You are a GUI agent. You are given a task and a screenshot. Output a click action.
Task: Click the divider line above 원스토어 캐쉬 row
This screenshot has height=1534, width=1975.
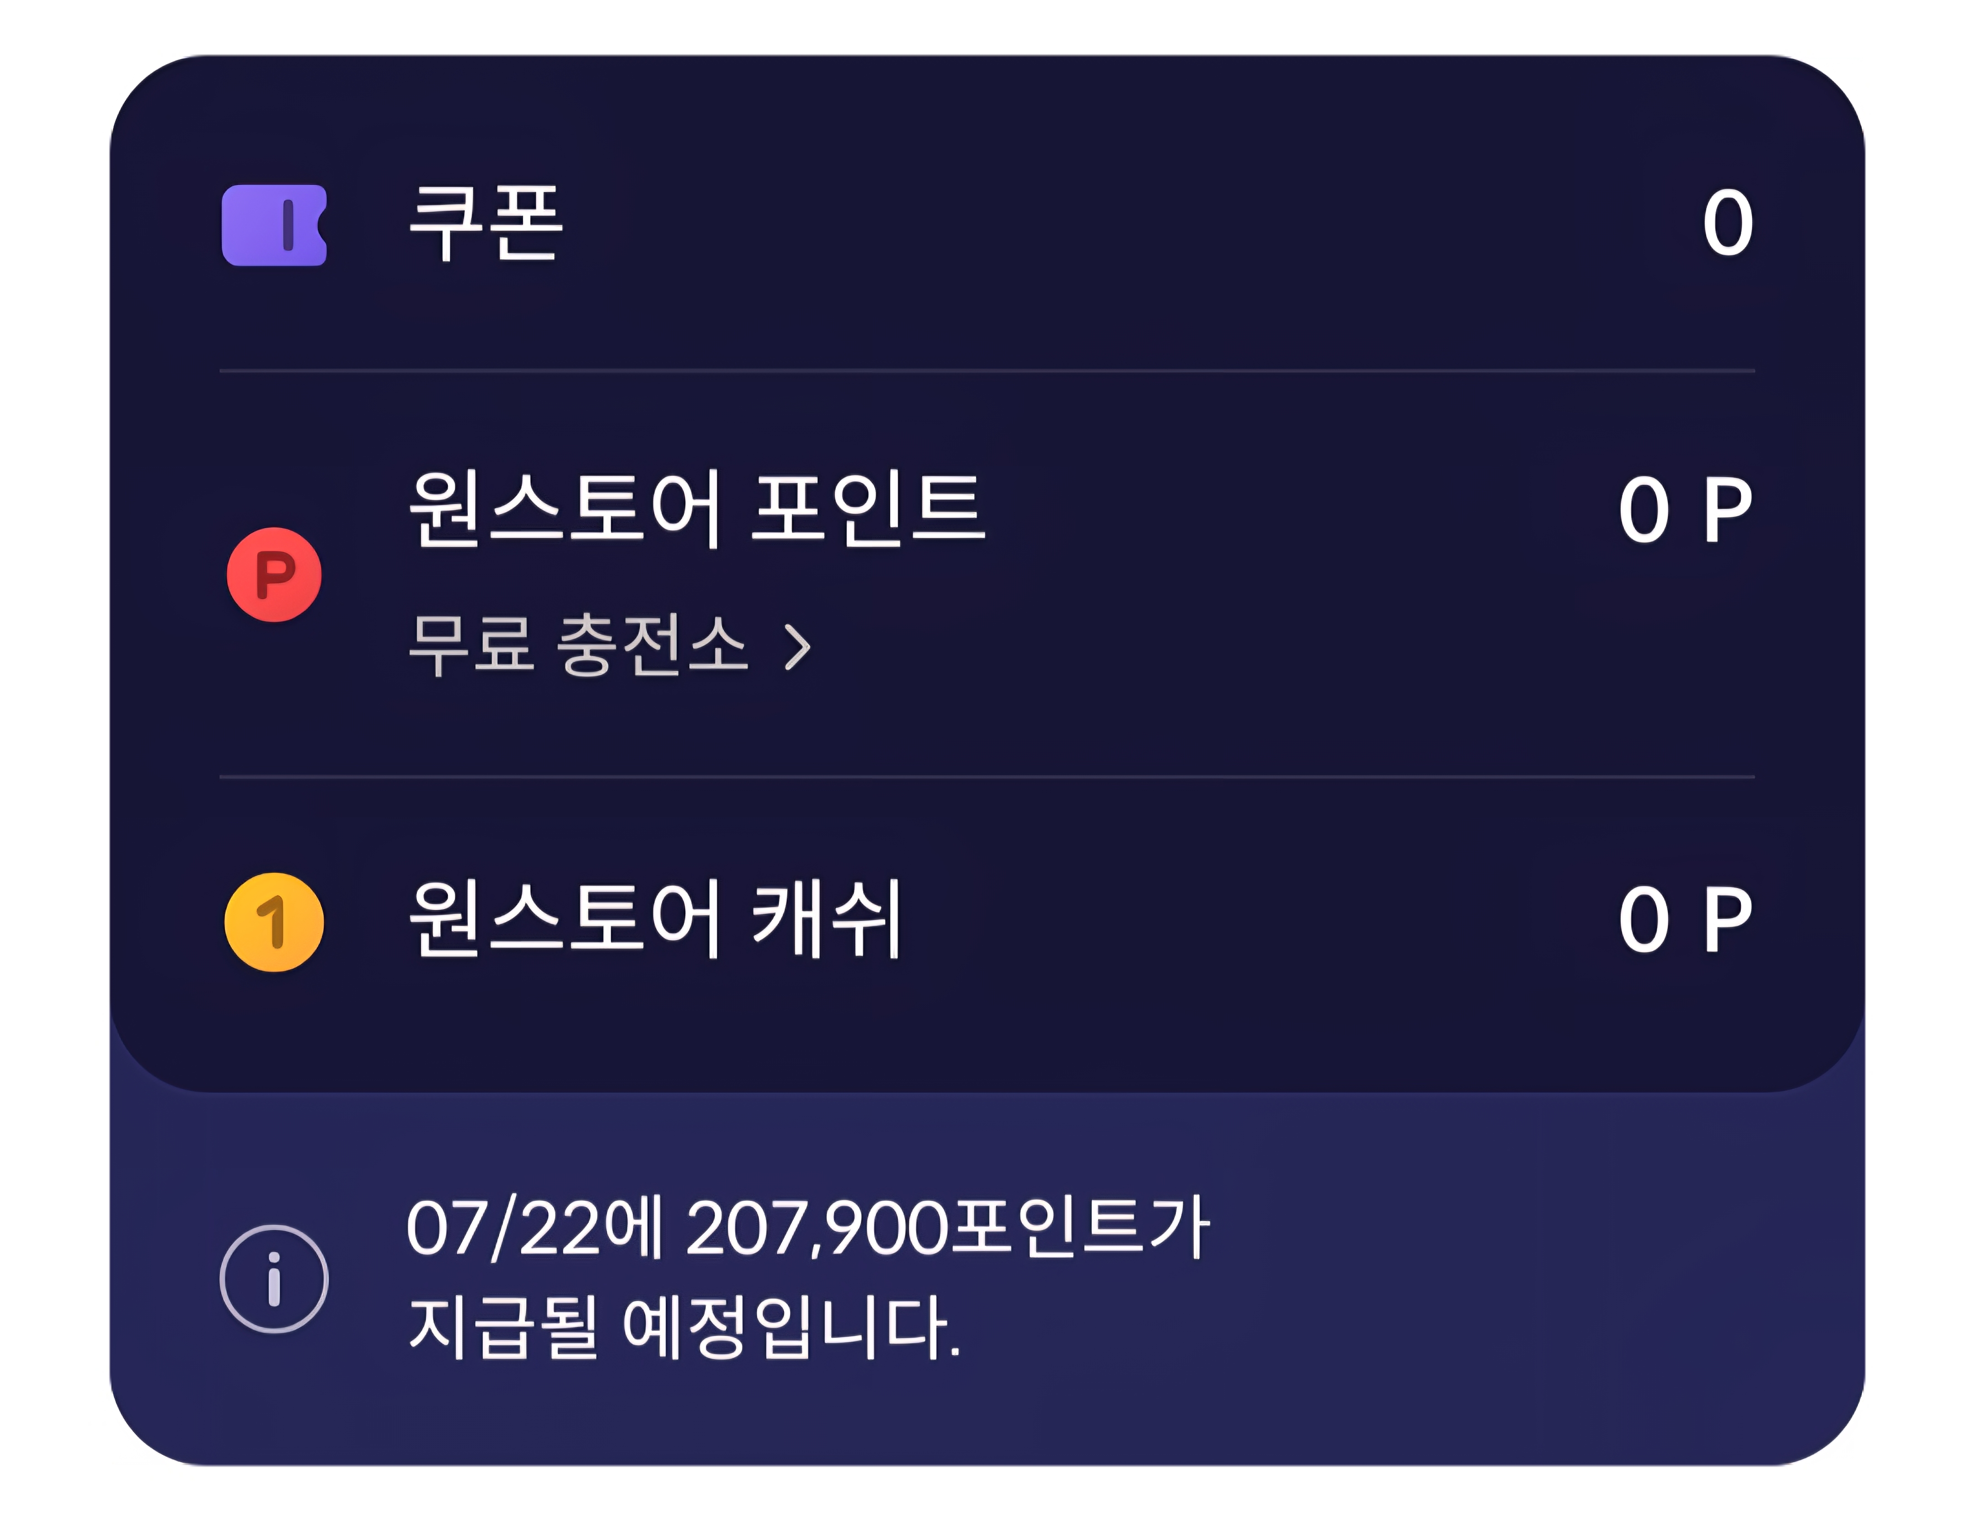[x=987, y=777]
